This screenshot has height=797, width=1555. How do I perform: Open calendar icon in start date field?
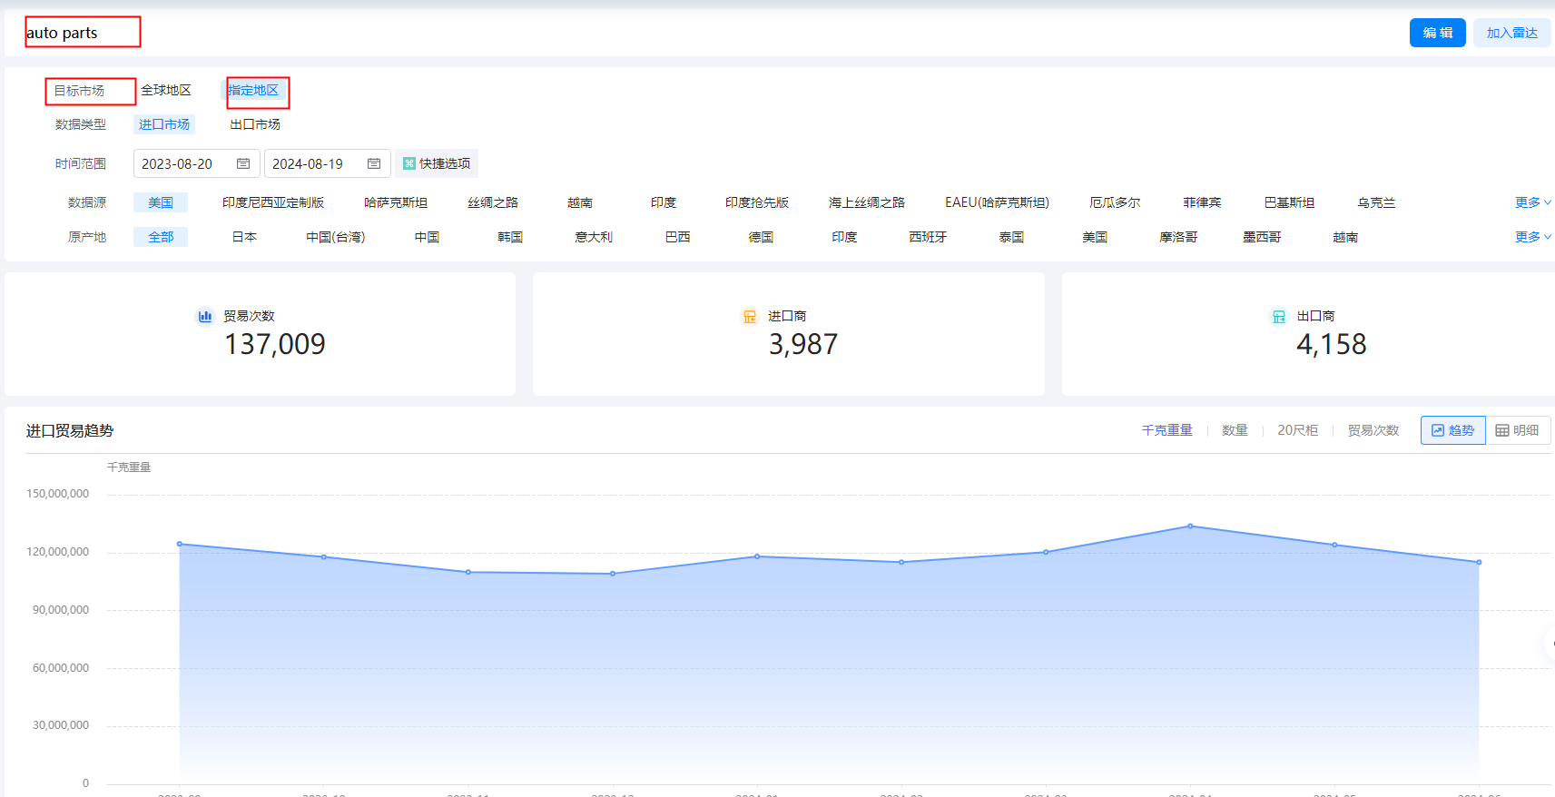coord(243,163)
